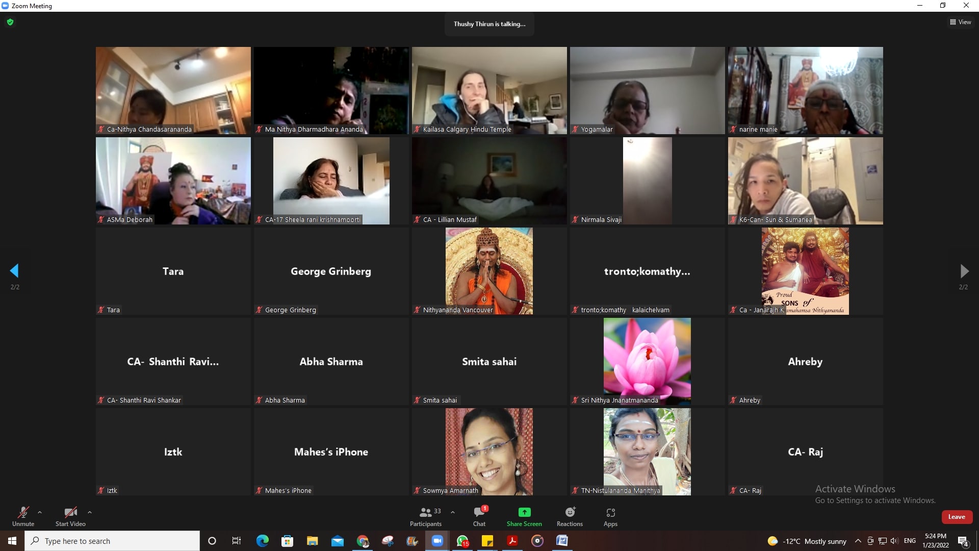
Task: Click the green encryption shield icon
Action: point(10,22)
